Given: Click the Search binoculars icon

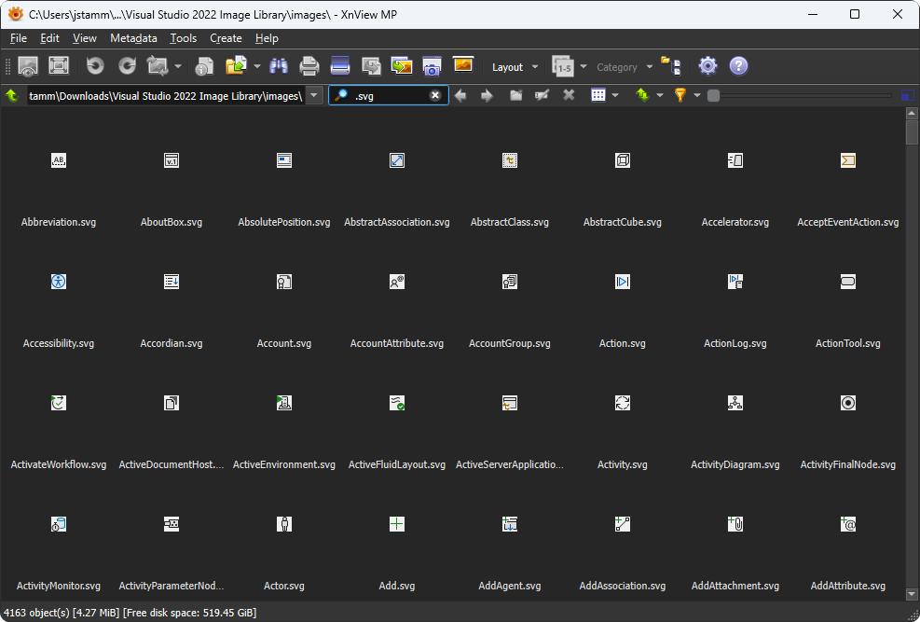Looking at the screenshot, I should pos(278,66).
